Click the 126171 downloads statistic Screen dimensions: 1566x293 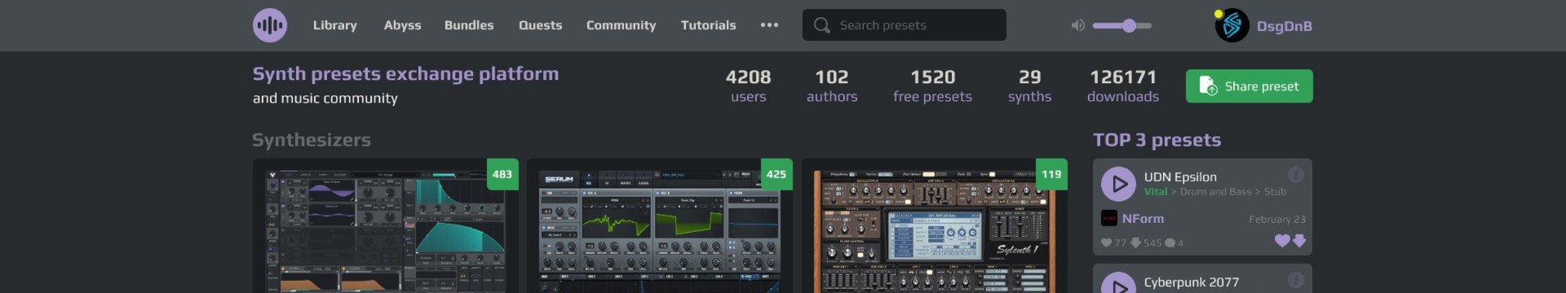[1123, 86]
